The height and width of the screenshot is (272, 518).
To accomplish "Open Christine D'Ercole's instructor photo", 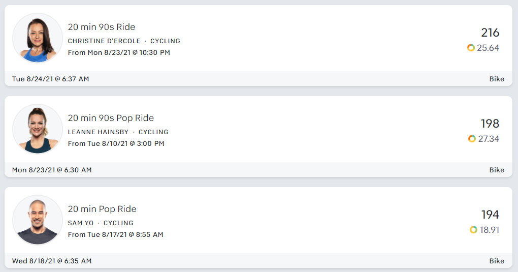I will coord(38,38).
